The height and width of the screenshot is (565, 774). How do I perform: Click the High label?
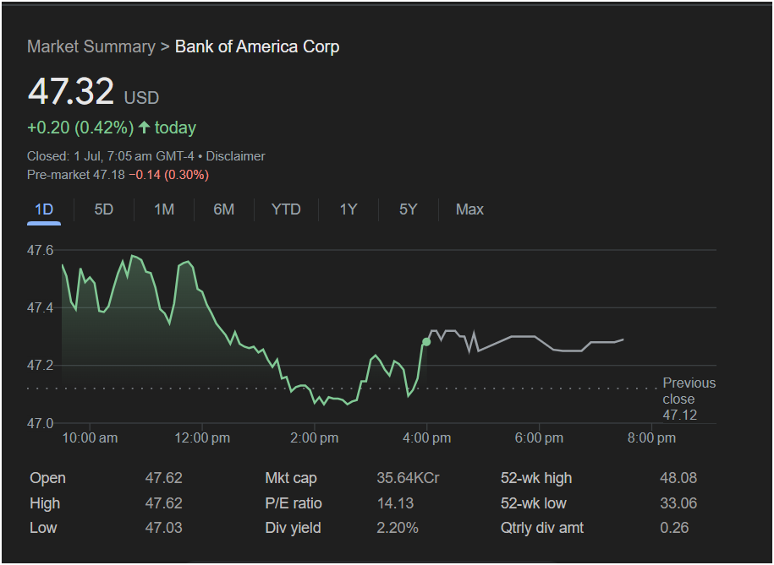point(45,503)
